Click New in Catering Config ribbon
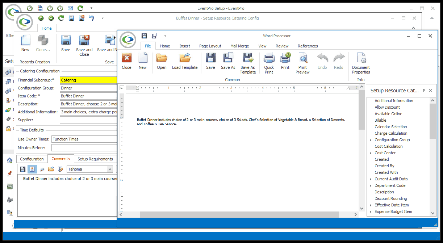Screen dimensions: 443x243 point(25,43)
